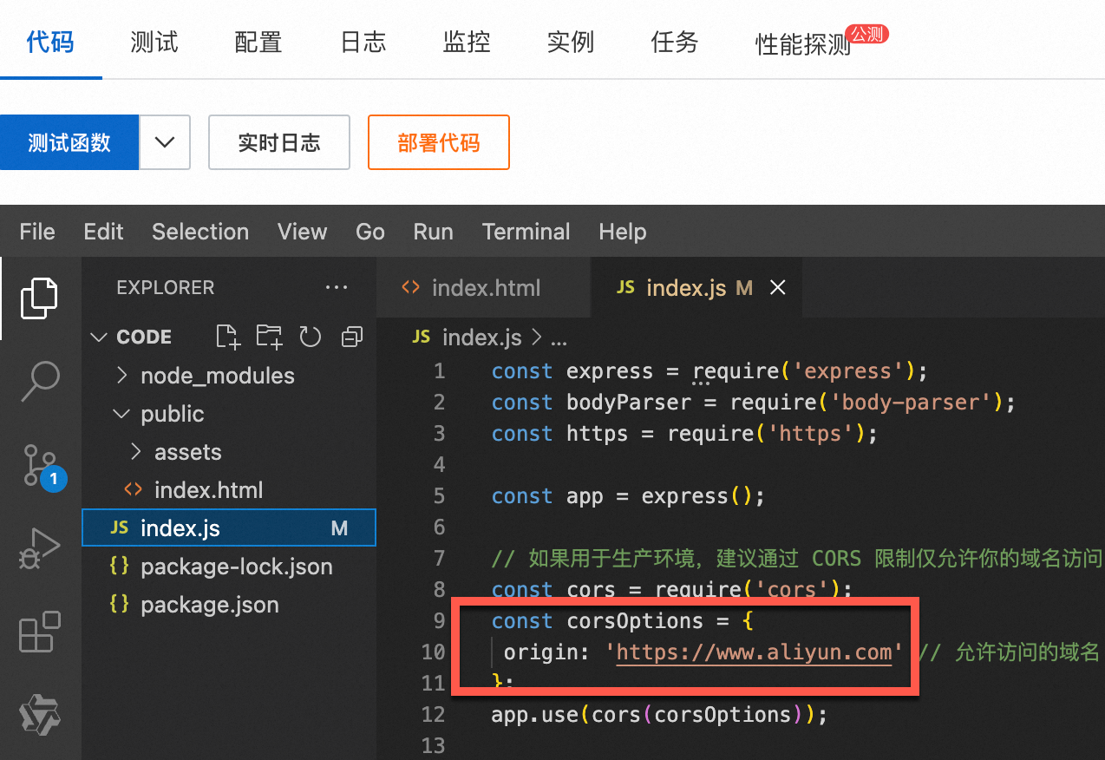Open the View menu
1105x760 pixels.
[303, 232]
